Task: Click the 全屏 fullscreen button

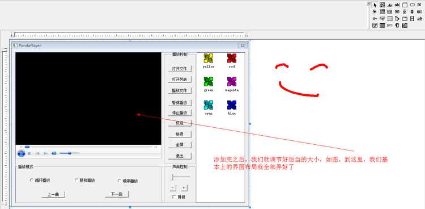Action: point(180,145)
